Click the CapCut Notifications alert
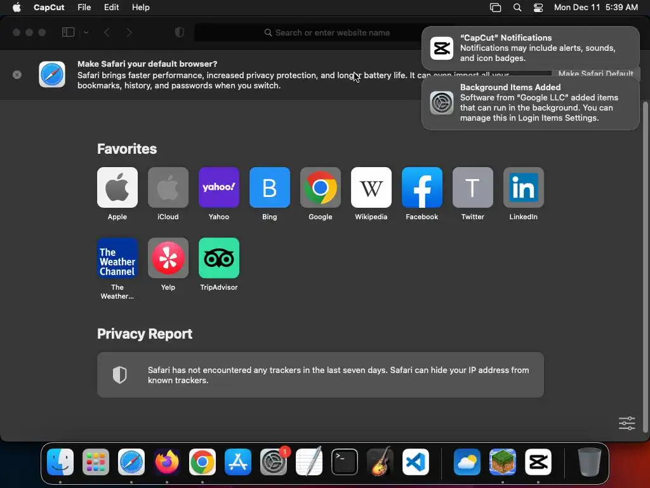650x488 pixels. tap(530, 48)
